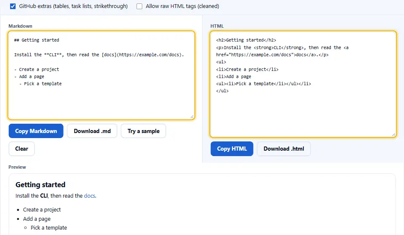Click 'Add a page' in the preview list
404x235 pixels.
(37, 219)
